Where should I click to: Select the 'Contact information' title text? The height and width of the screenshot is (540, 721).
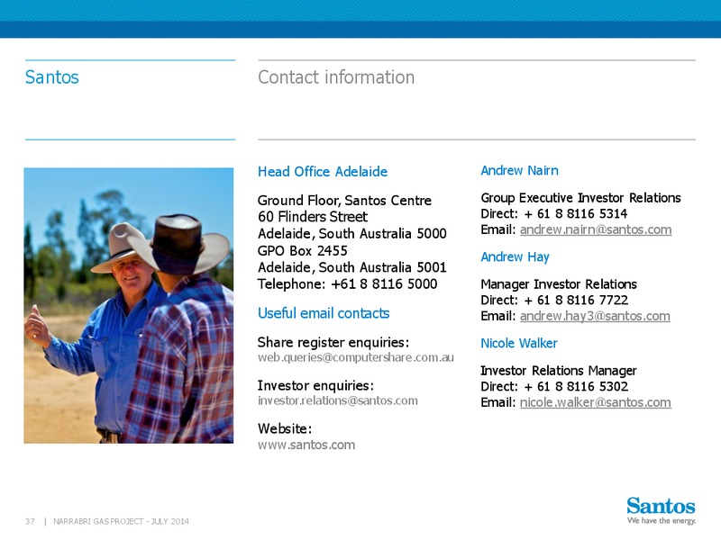tap(336, 77)
